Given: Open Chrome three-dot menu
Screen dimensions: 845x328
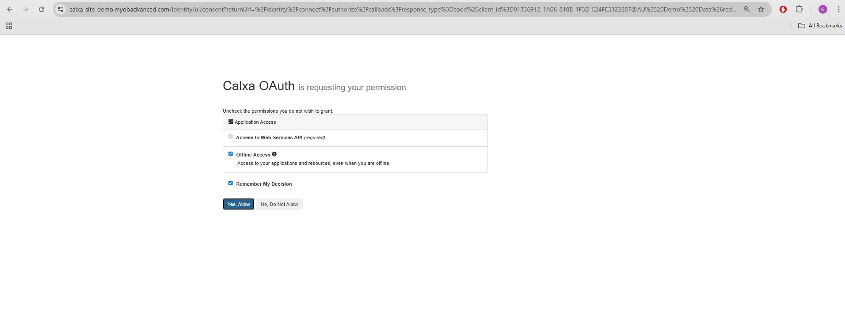Looking at the screenshot, I should [x=838, y=9].
